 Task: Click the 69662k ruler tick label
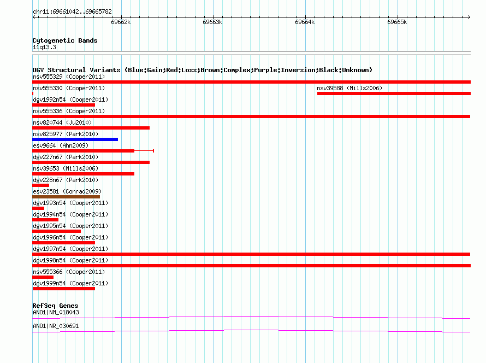coord(121,22)
